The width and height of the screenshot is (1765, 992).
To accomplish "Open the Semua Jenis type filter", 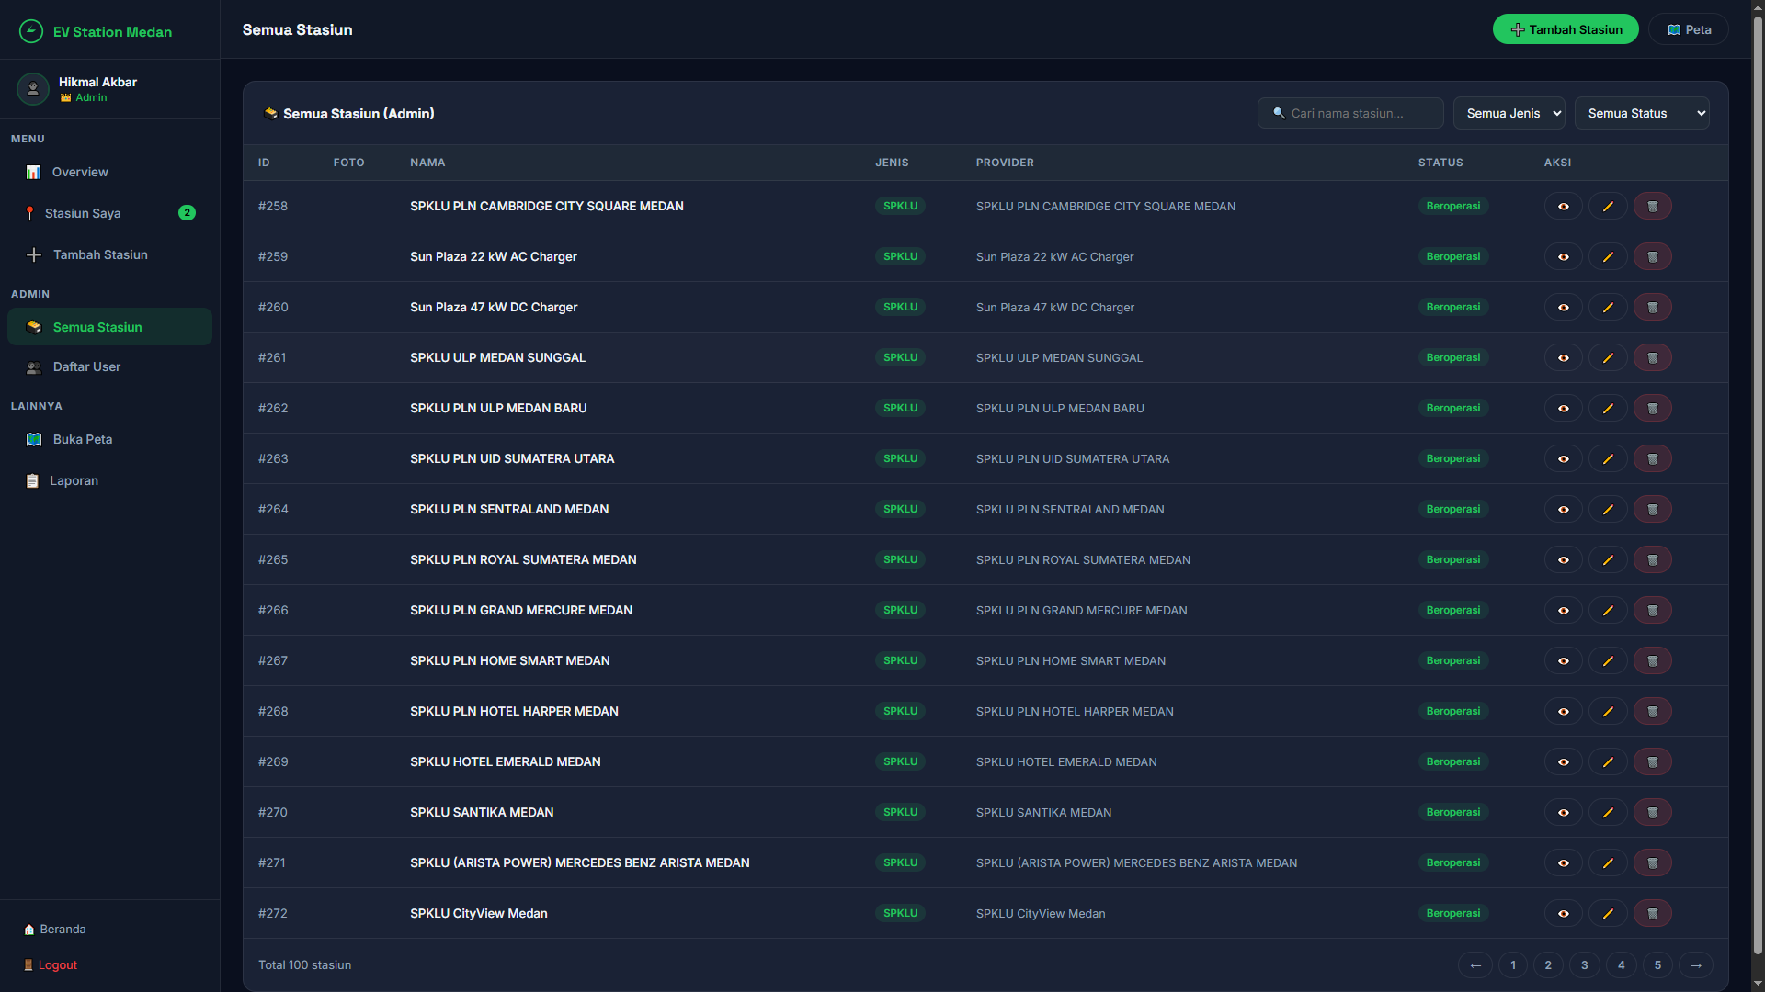I will [1509, 113].
